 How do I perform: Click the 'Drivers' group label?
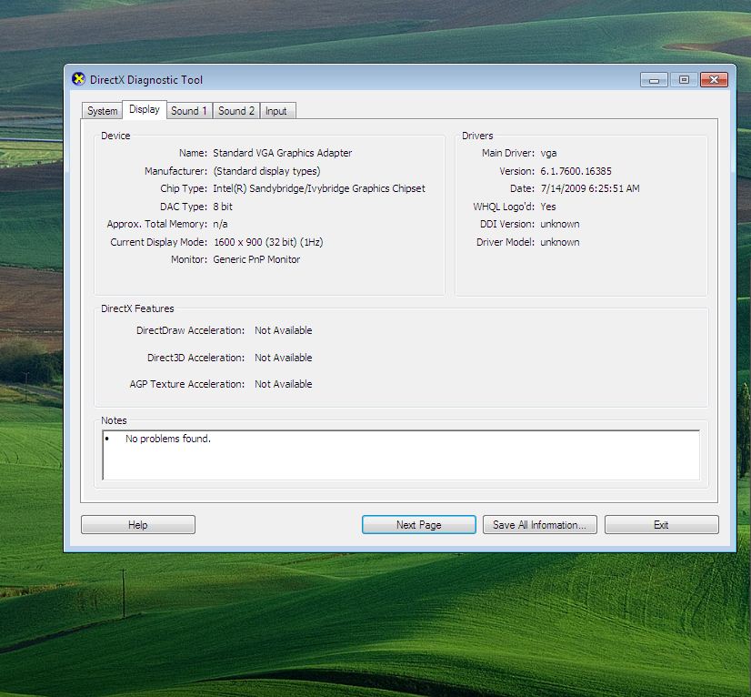(x=477, y=136)
